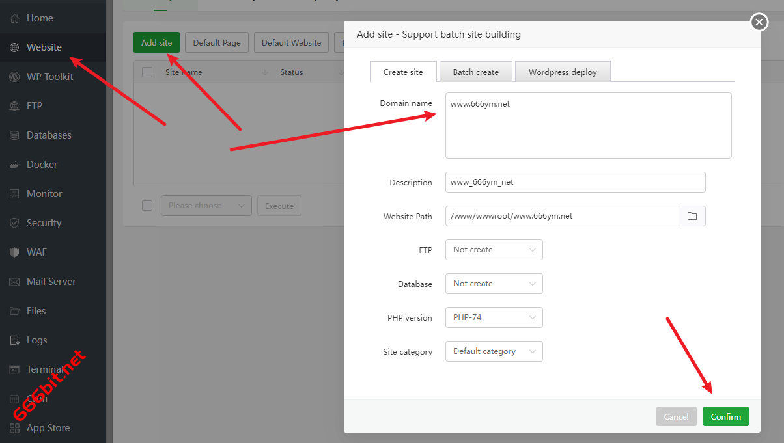Click the WP Toolkit WordPress icon
The width and height of the screenshot is (784, 443).
click(14, 77)
